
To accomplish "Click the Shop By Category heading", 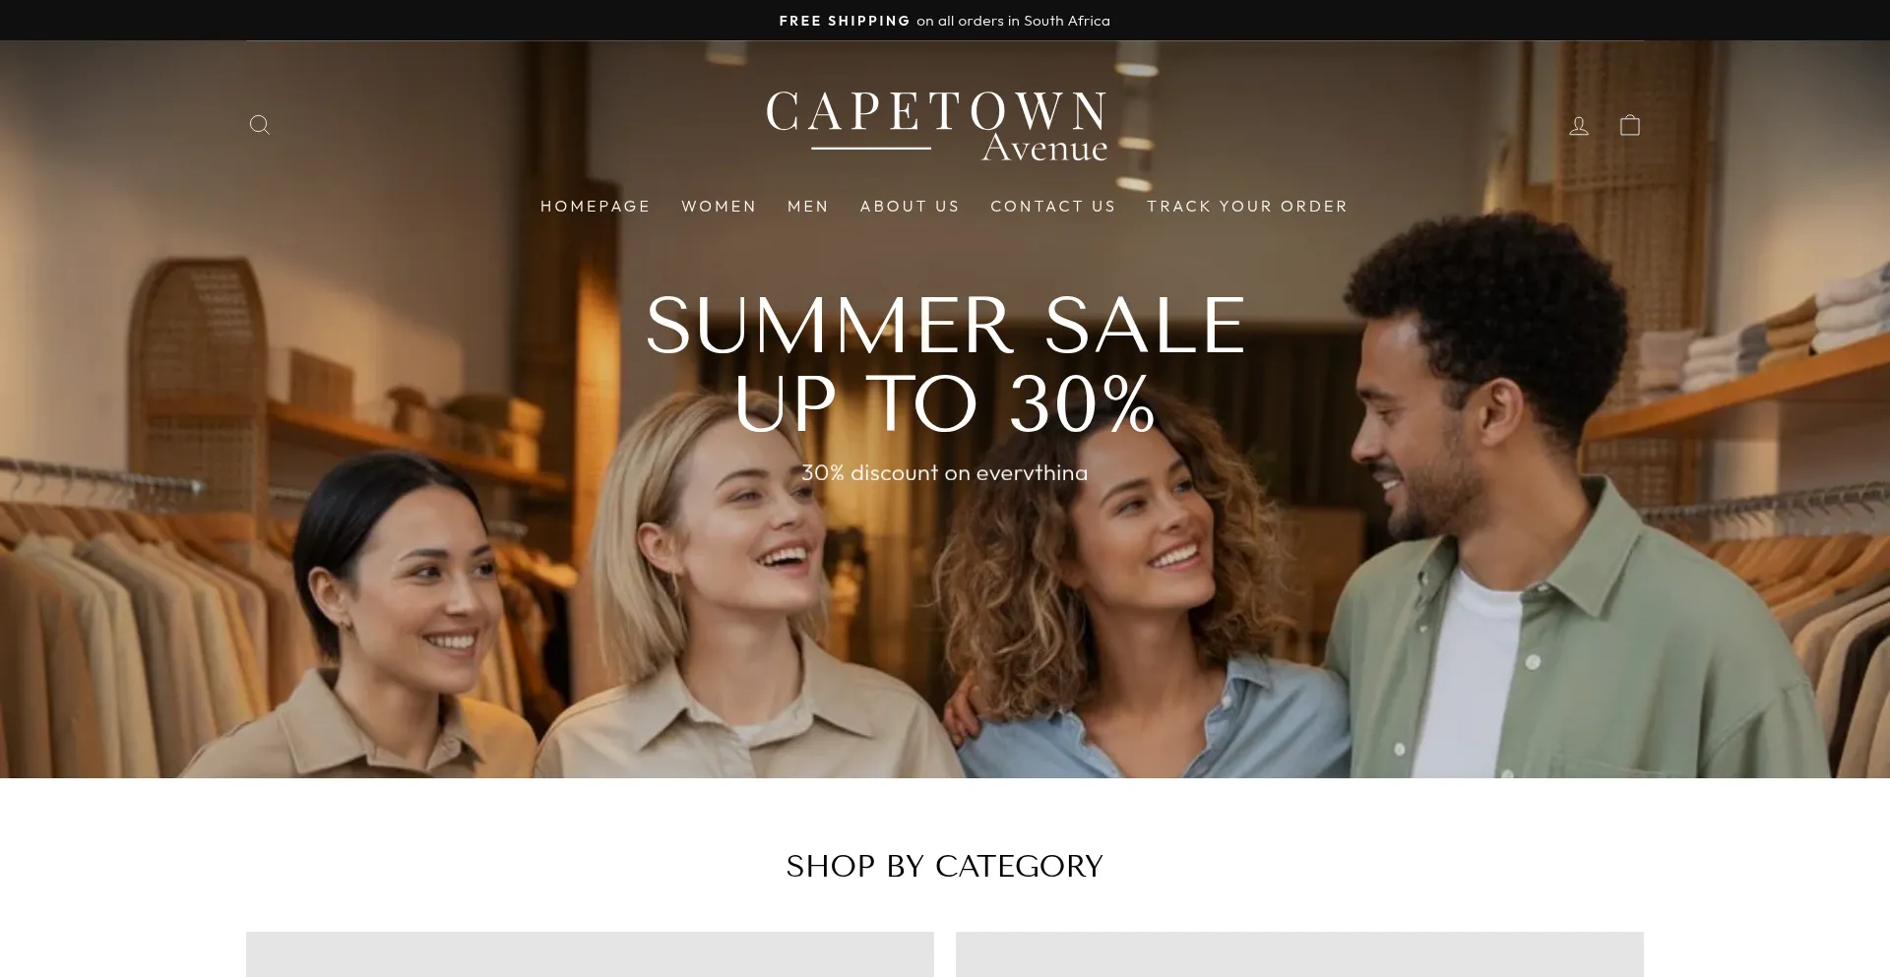I will pos(945,866).
